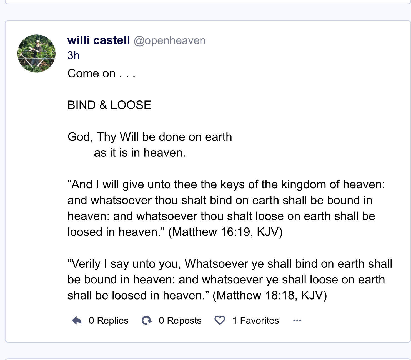Open the @openheaven handle link
This screenshot has width=411, height=360.
pyautogui.click(x=169, y=41)
